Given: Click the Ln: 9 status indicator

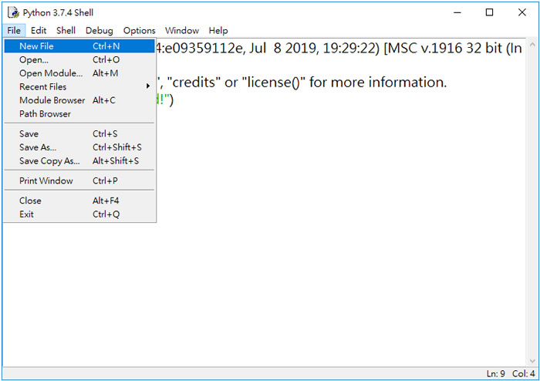Looking at the screenshot, I should [495, 374].
